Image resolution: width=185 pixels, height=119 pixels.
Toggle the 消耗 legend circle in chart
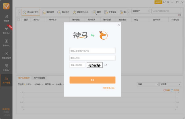(165, 90)
